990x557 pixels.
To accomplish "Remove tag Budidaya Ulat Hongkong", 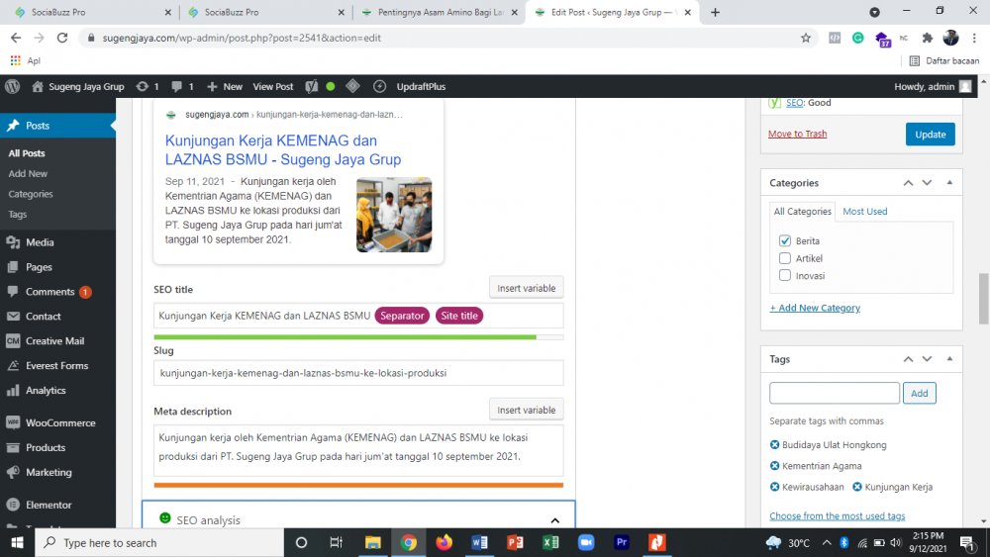I will 775,445.
